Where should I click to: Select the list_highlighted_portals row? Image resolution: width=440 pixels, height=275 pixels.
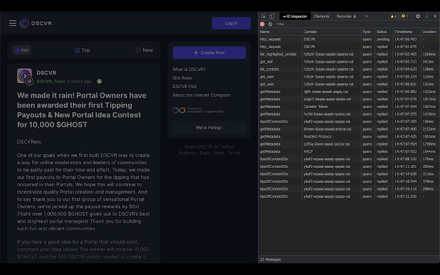pos(349,54)
